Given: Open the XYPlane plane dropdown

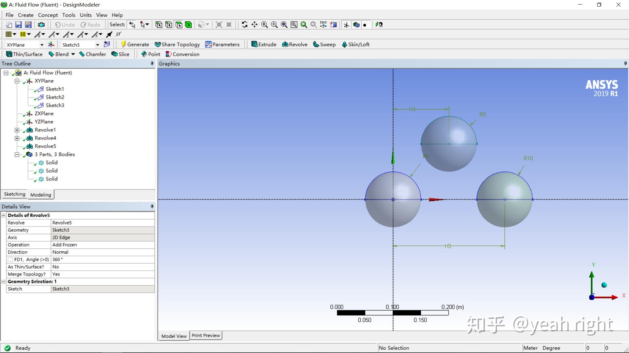Looking at the screenshot, I should click(x=42, y=45).
